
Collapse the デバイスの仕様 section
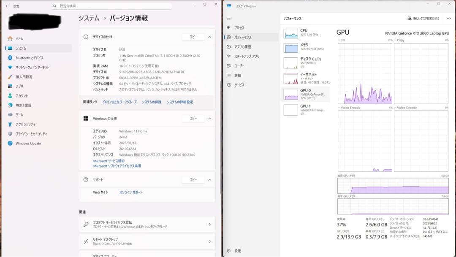click(x=210, y=37)
